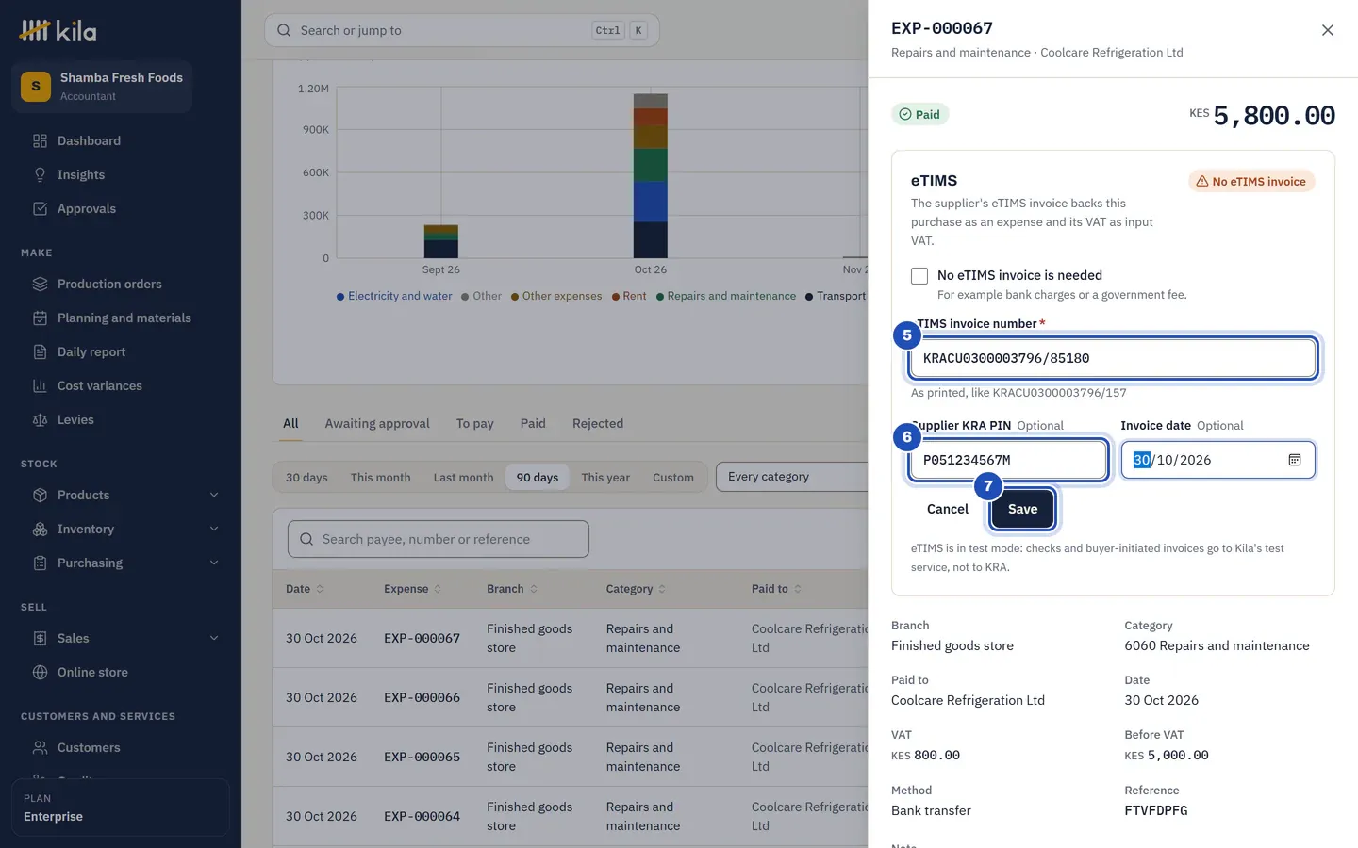Image resolution: width=1358 pixels, height=848 pixels.
Task: Toggle Electricity and water legend item
Action: click(394, 296)
